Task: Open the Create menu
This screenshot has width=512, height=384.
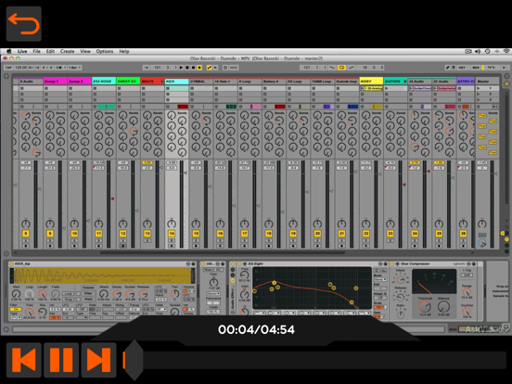Action: pyautogui.click(x=68, y=51)
